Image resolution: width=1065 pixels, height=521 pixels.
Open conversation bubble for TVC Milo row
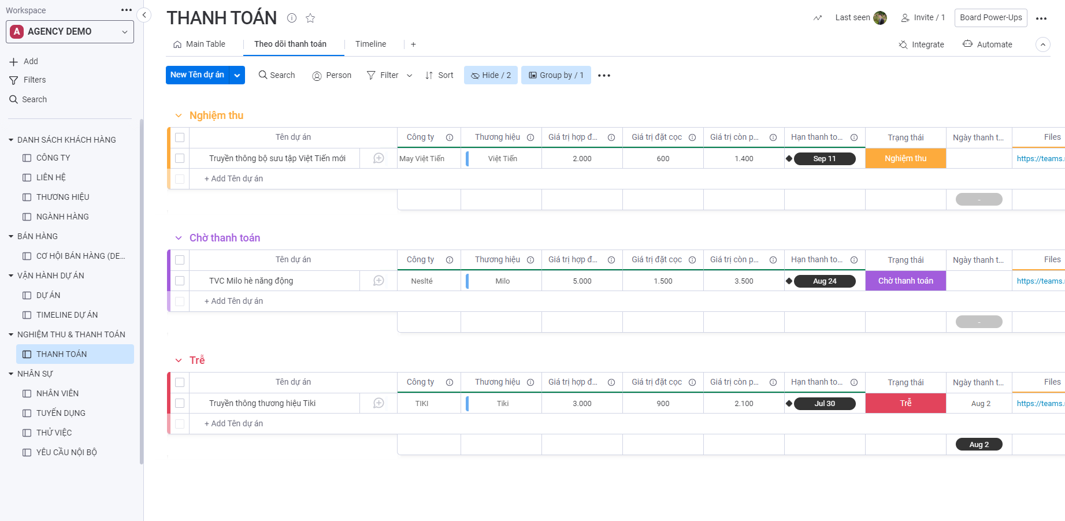click(x=378, y=281)
